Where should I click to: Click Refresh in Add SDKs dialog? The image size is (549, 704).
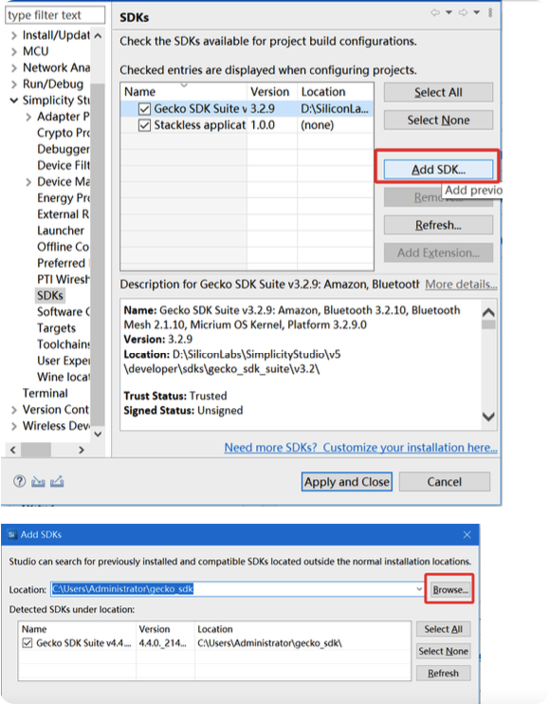(x=443, y=673)
